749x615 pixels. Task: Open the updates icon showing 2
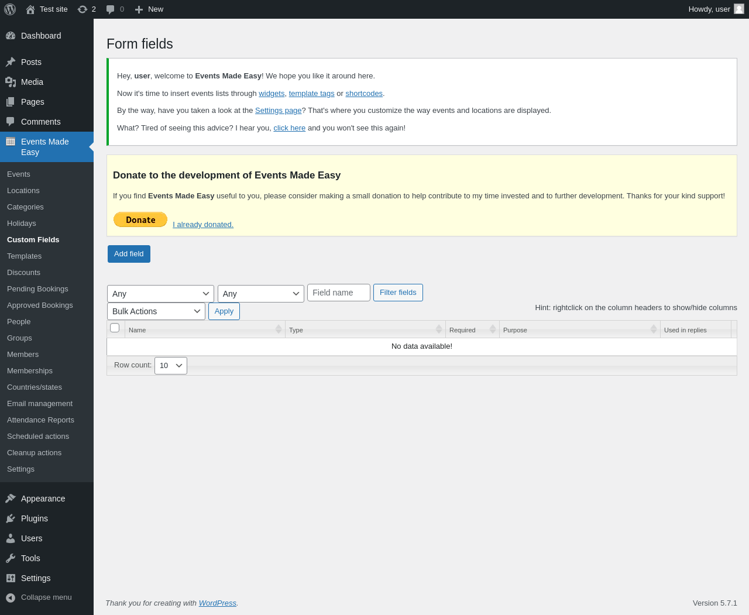pos(83,9)
